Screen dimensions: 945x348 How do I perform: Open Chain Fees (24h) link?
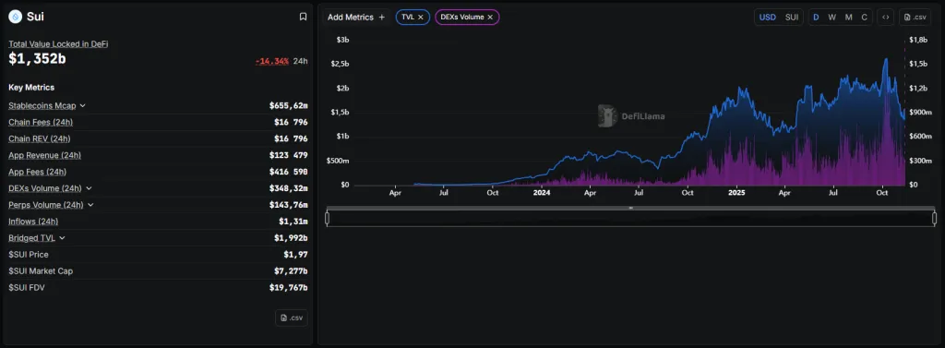click(41, 123)
